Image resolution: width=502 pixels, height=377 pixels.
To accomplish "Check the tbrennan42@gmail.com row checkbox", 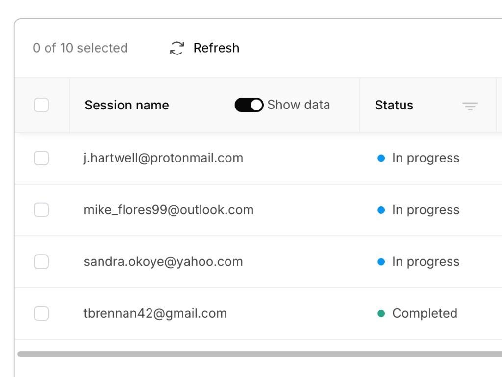I will pos(41,313).
